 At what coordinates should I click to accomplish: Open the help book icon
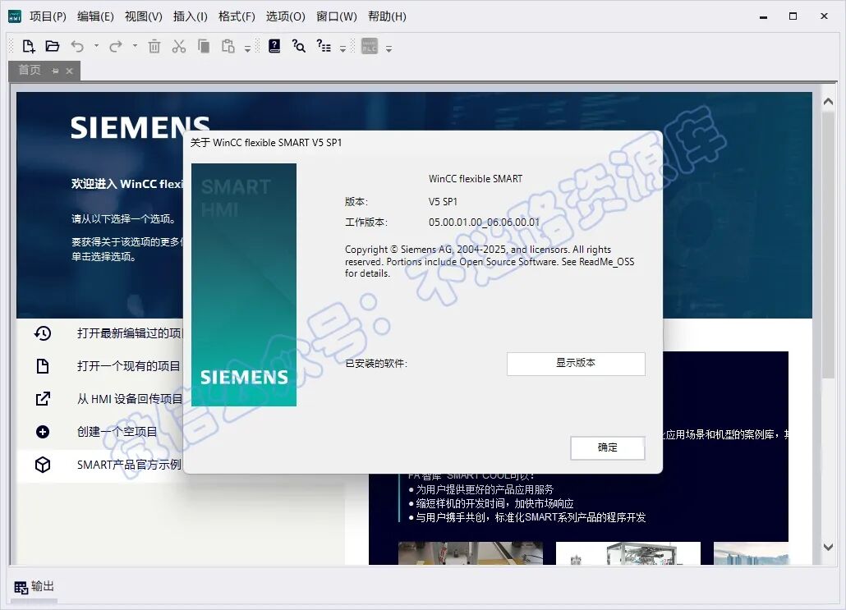coord(274,46)
